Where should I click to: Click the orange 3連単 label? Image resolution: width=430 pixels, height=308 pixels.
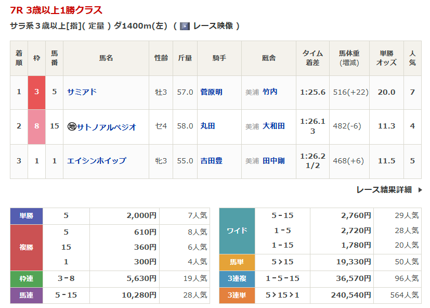point(237,295)
